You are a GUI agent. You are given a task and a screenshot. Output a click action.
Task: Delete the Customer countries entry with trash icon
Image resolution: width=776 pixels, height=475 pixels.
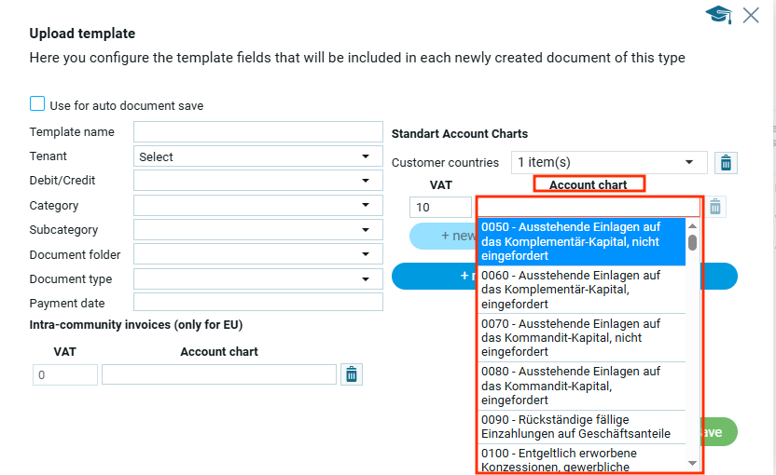(726, 163)
